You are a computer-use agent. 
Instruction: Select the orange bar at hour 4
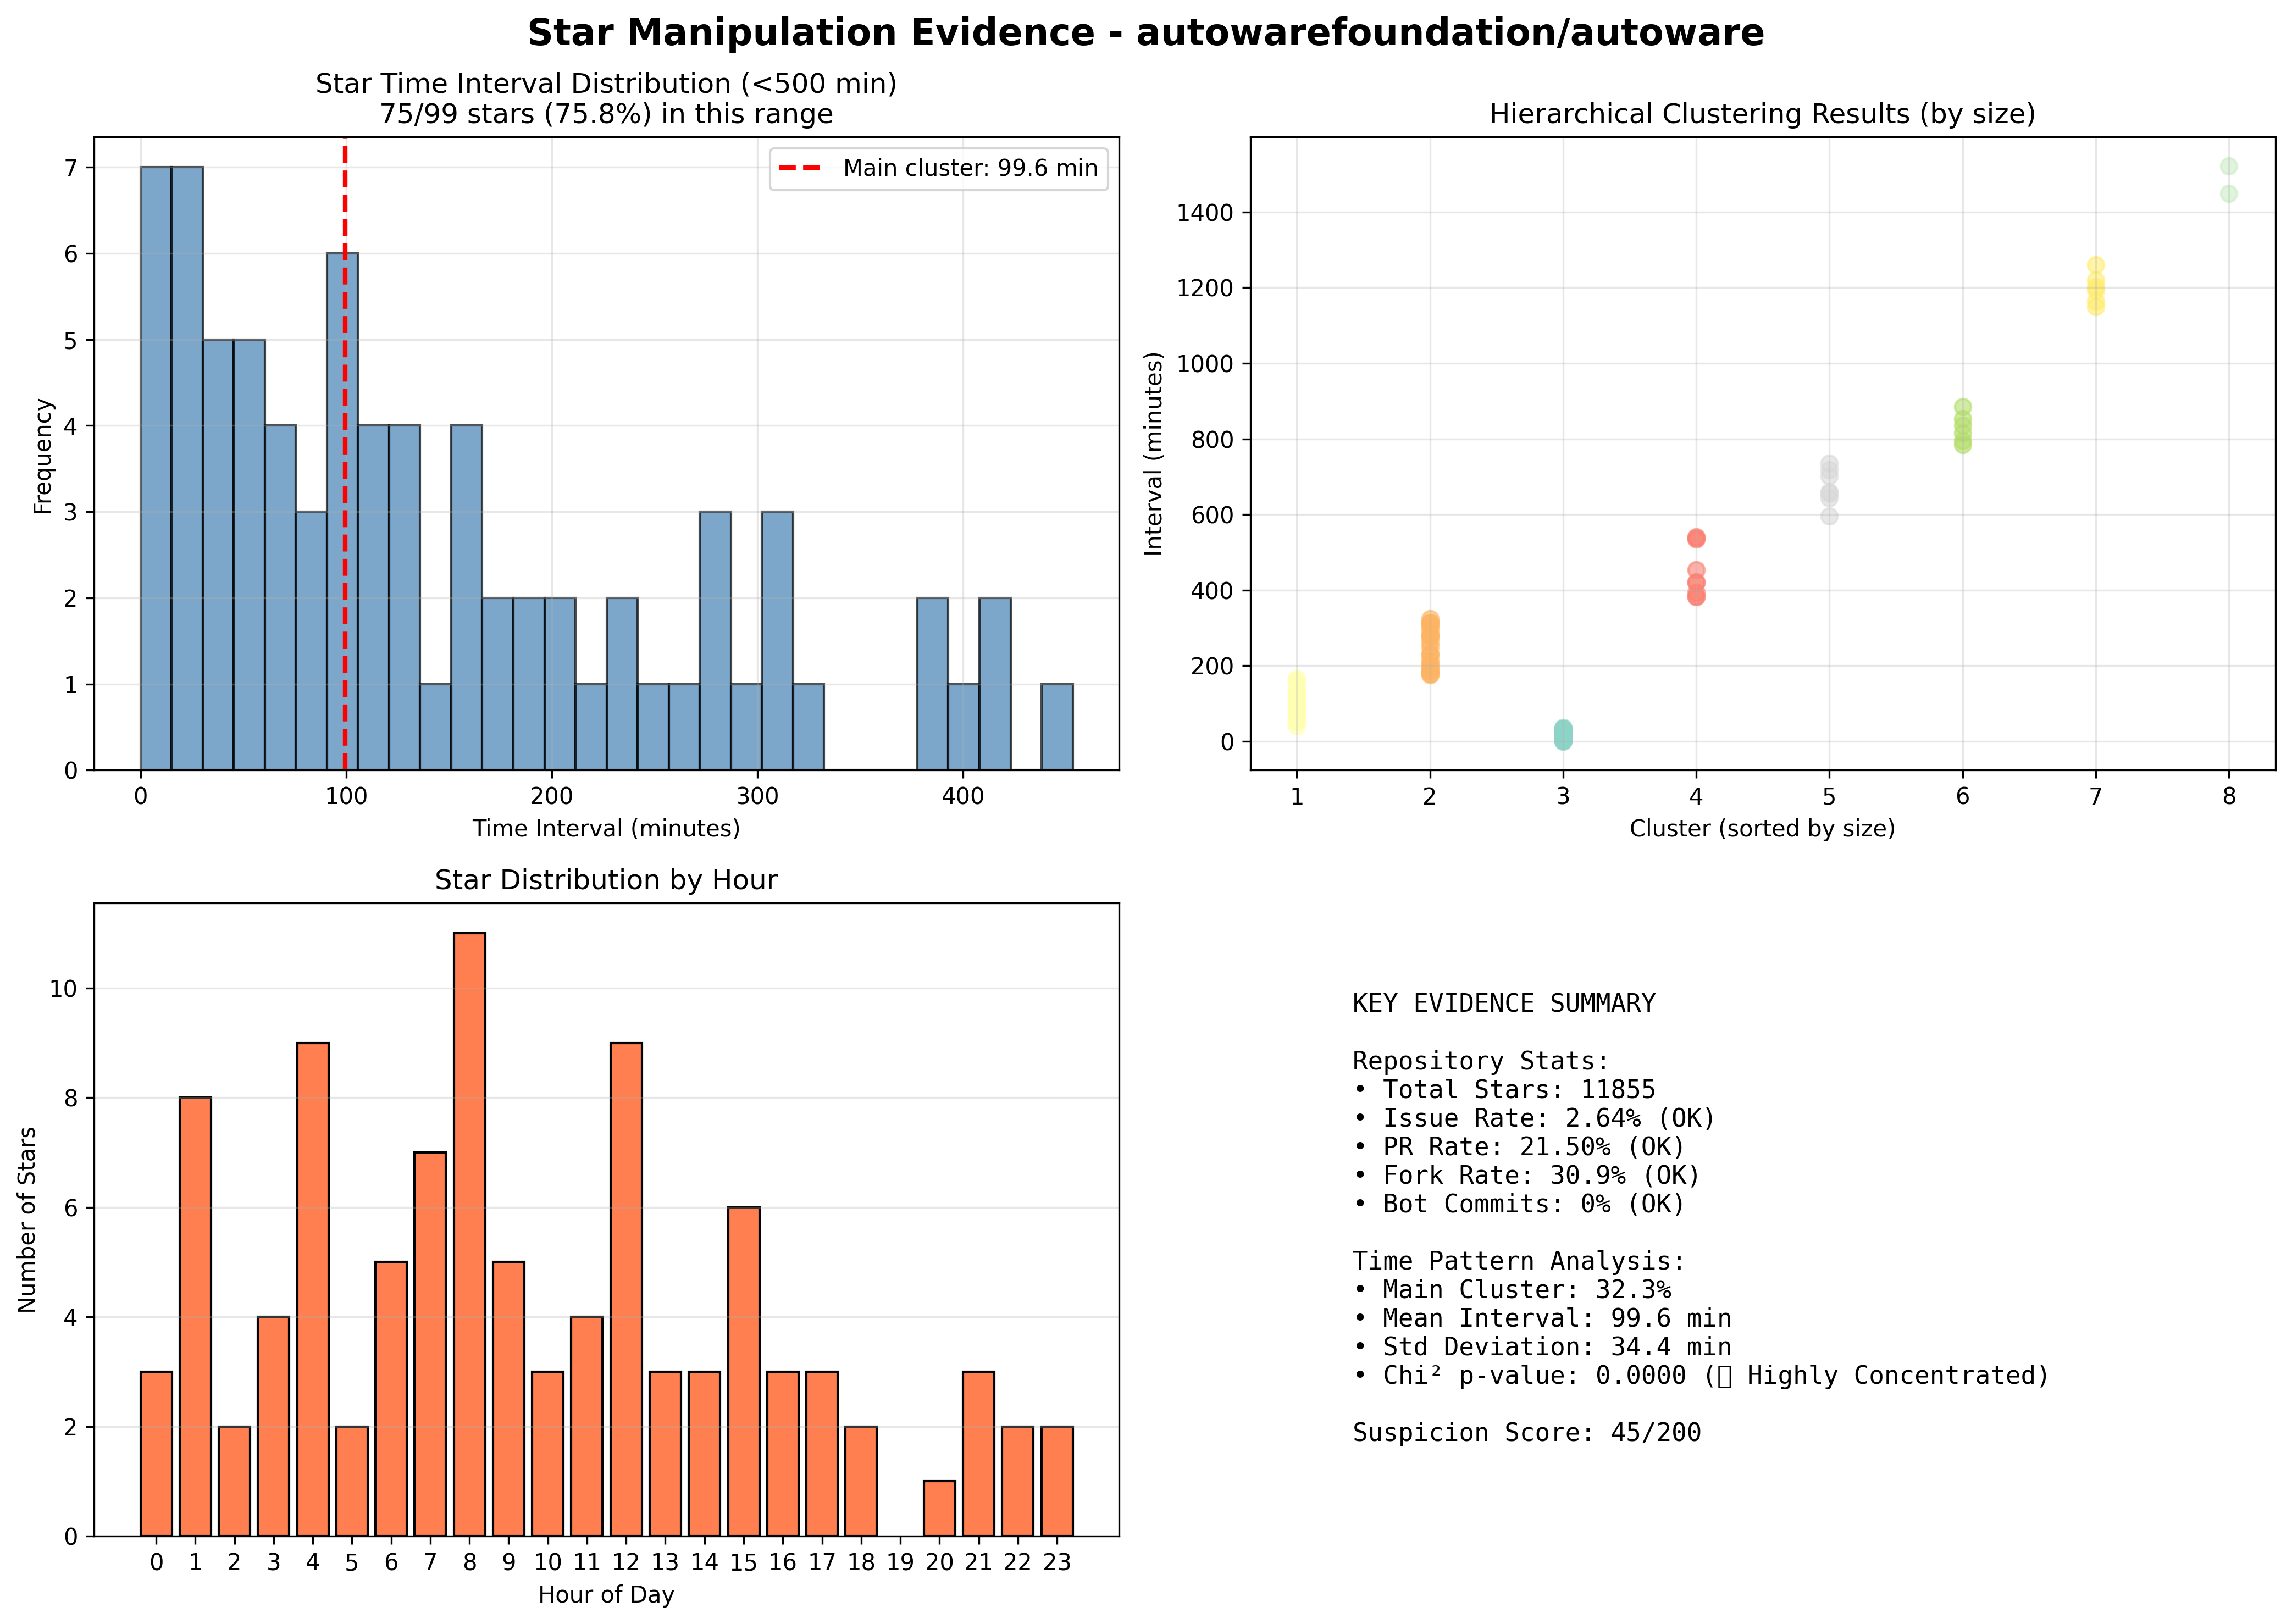(x=313, y=1289)
